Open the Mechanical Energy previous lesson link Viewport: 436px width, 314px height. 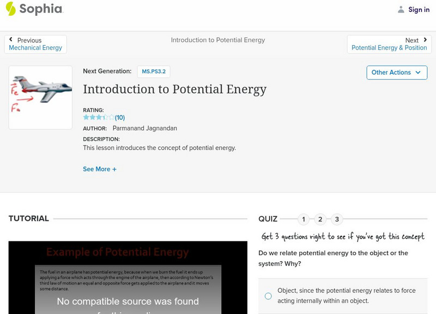[35, 48]
